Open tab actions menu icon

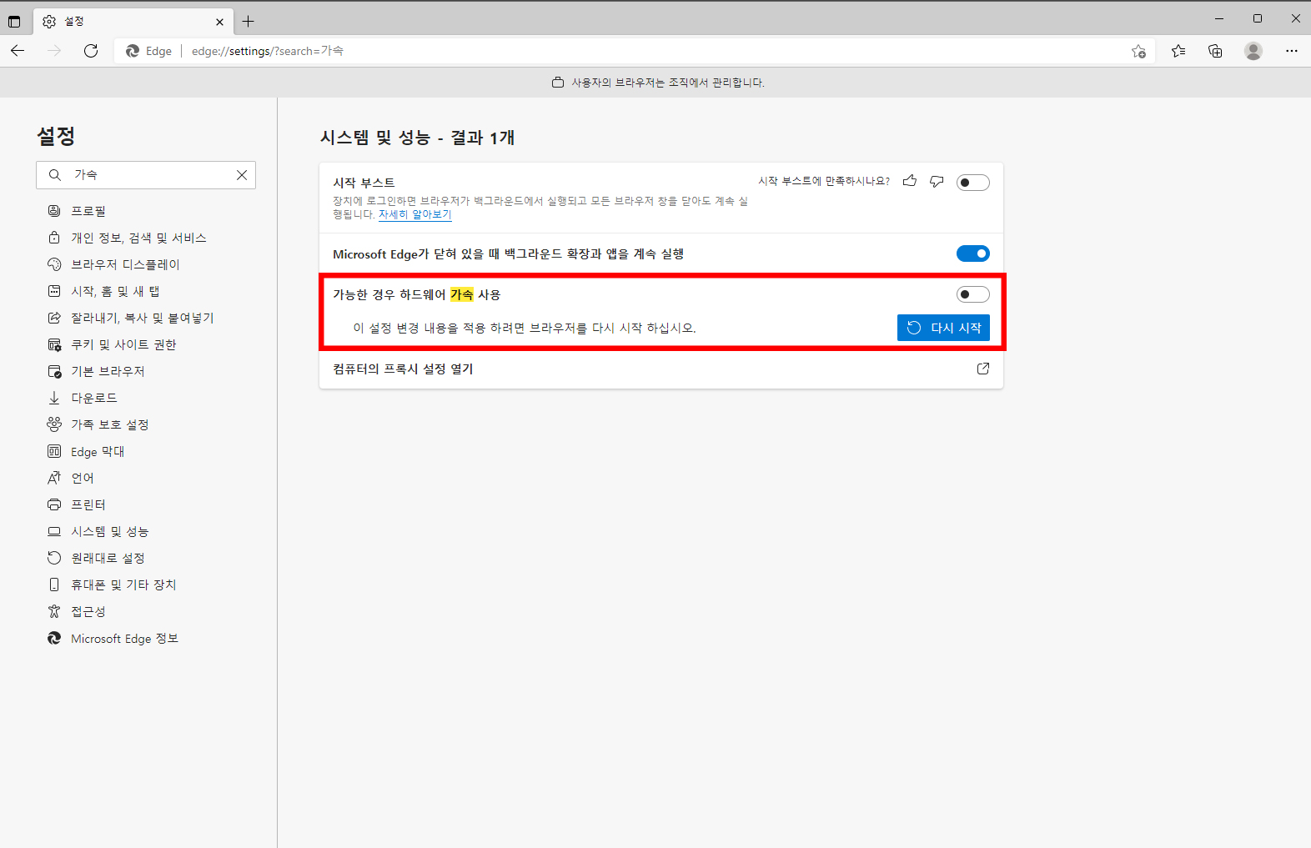point(14,22)
